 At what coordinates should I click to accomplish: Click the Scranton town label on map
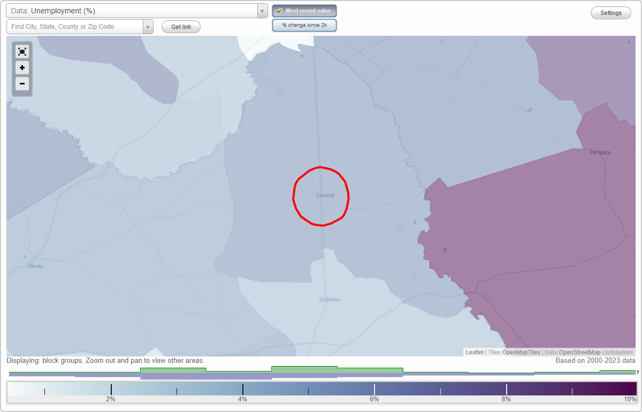pos(329,300)
